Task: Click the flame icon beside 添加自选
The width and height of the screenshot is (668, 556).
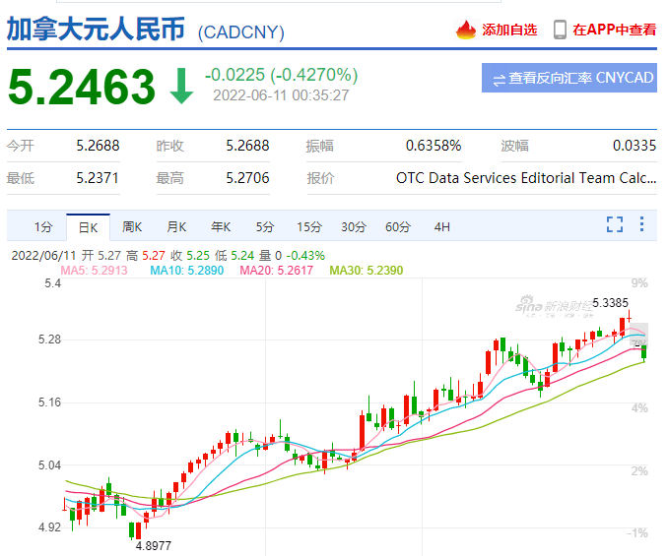Action: point(466,30)
